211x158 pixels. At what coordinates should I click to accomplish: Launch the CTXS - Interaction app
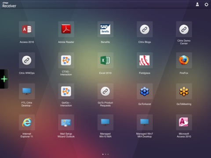(66, 60)
